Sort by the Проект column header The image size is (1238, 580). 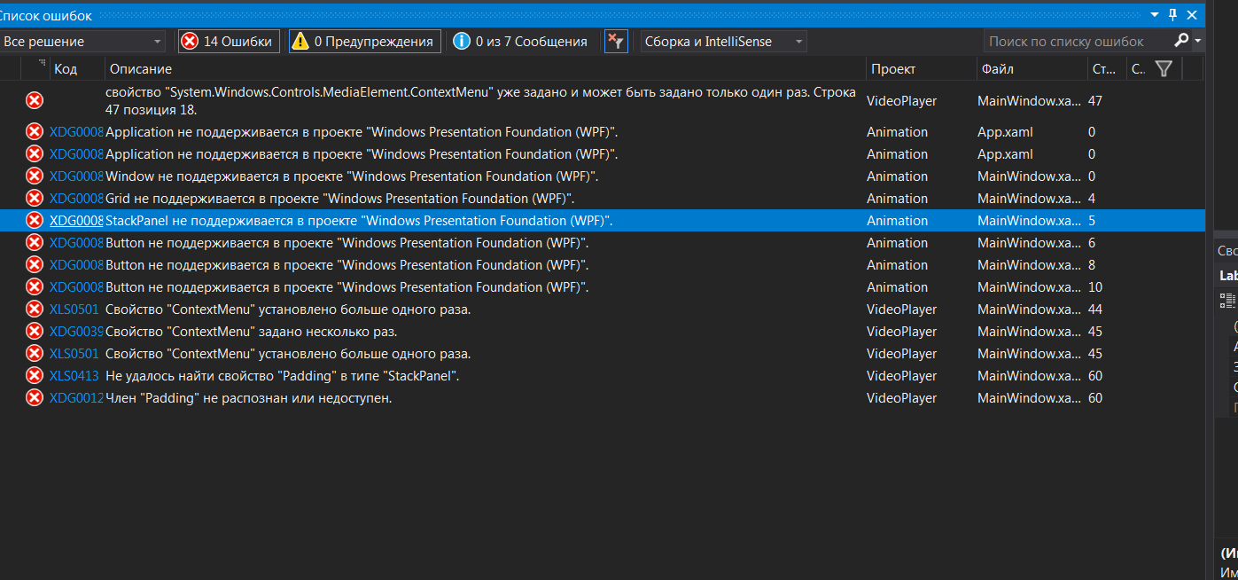tap(892, 68)
